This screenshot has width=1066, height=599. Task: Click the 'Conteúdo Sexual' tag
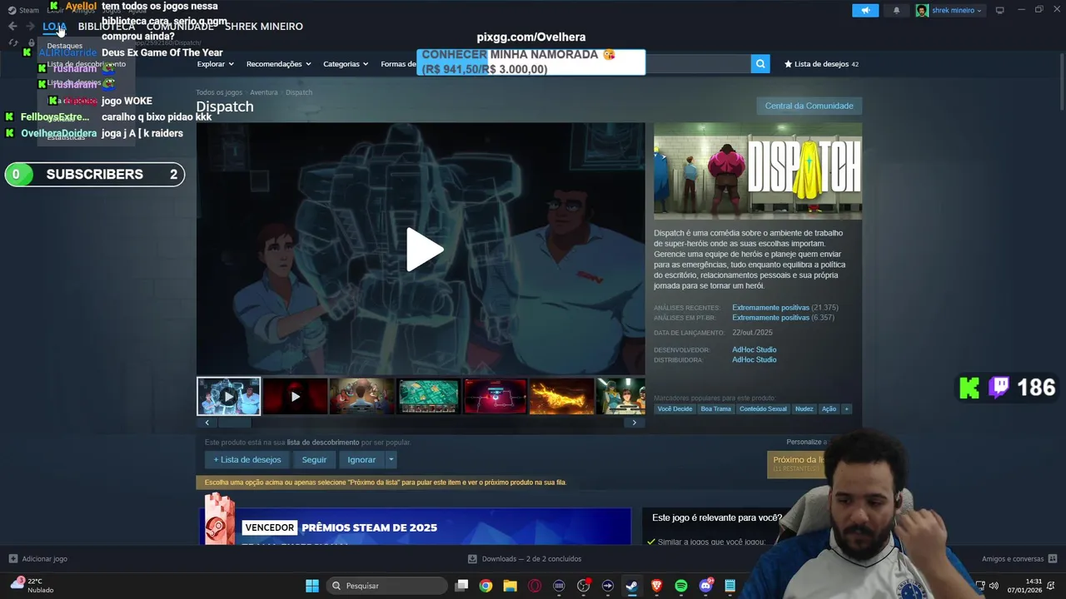763,408
